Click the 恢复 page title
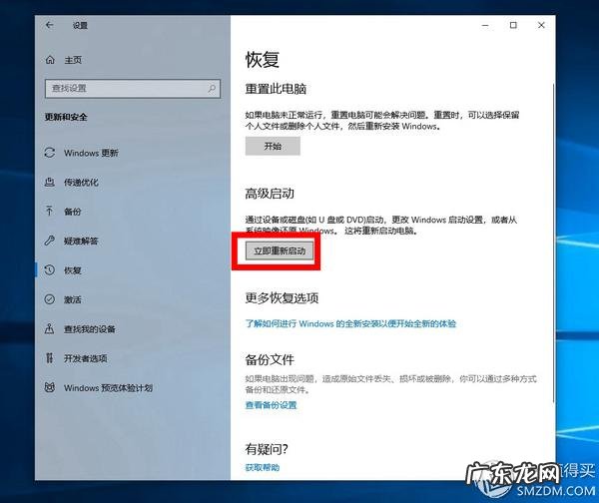599x503 pixels. (262, 60)
